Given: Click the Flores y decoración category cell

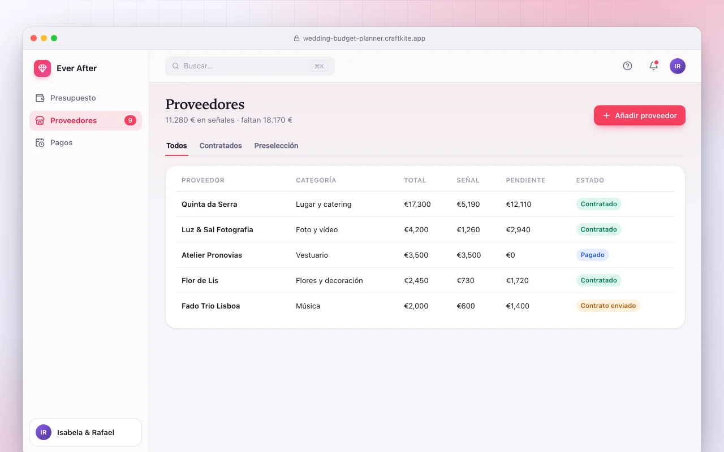Looking at the screenshot, I should (x=329, y=280).
